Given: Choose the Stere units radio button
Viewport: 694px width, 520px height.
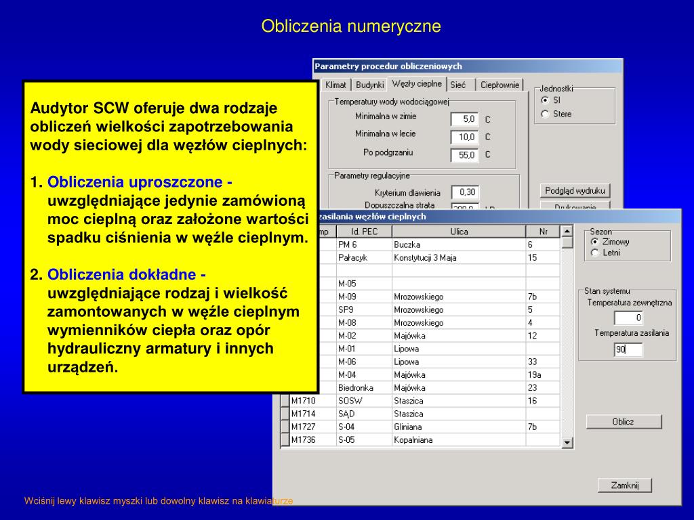Looking at the screenshot, I should pos(545,114).
